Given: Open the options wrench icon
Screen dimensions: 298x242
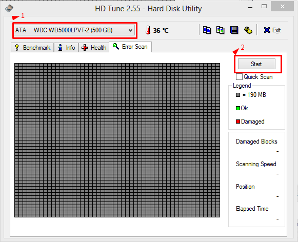Looking at the screenshot, I should tap(248, 30).
